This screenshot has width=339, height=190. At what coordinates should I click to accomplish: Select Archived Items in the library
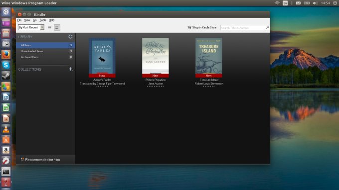[45, 57]
